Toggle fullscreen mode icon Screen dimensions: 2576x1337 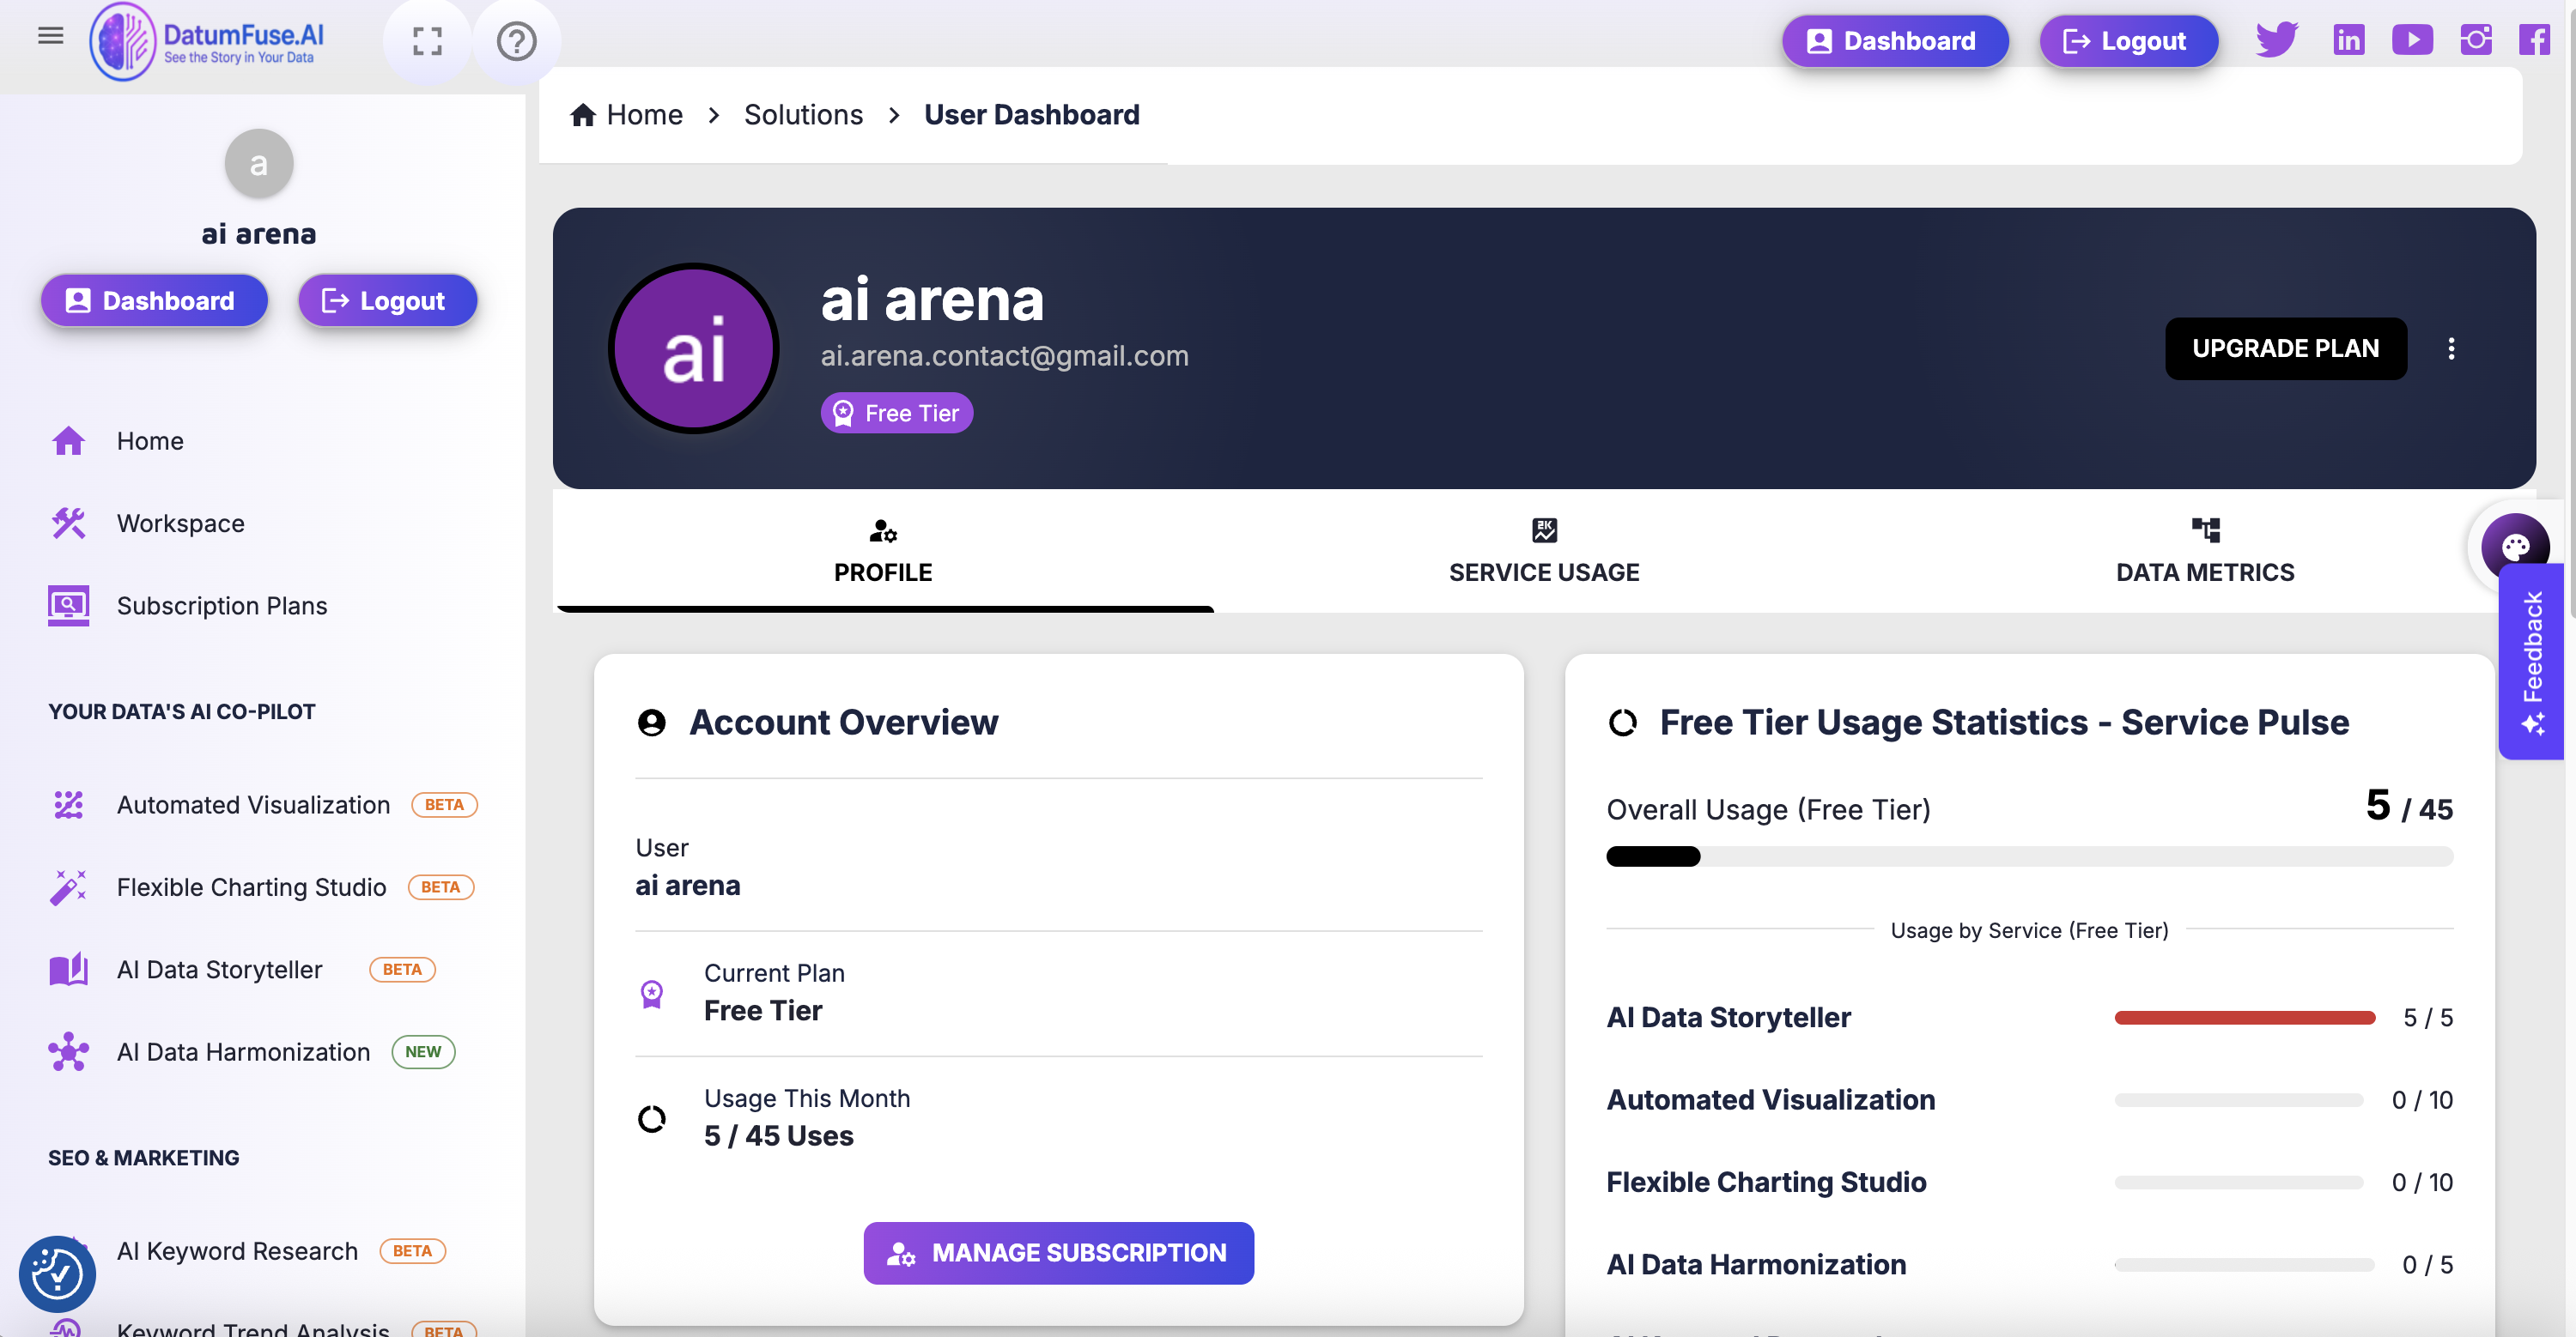click(427, 41)
